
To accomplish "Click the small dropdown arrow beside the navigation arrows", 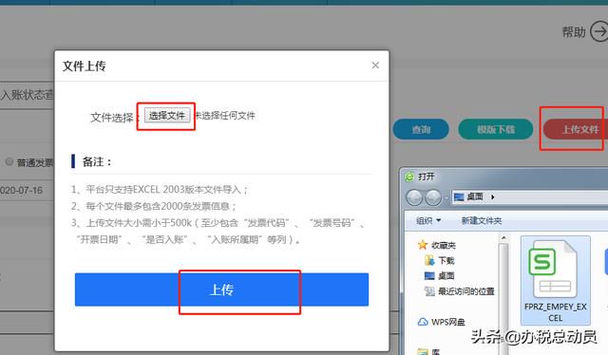I will [446, 197].
